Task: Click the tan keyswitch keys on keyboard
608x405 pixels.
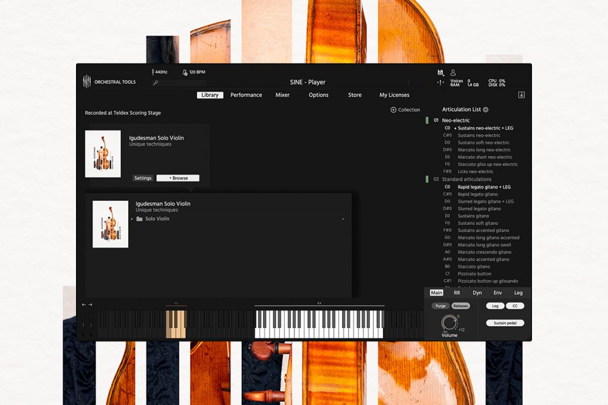Action: tap(176, 324)
